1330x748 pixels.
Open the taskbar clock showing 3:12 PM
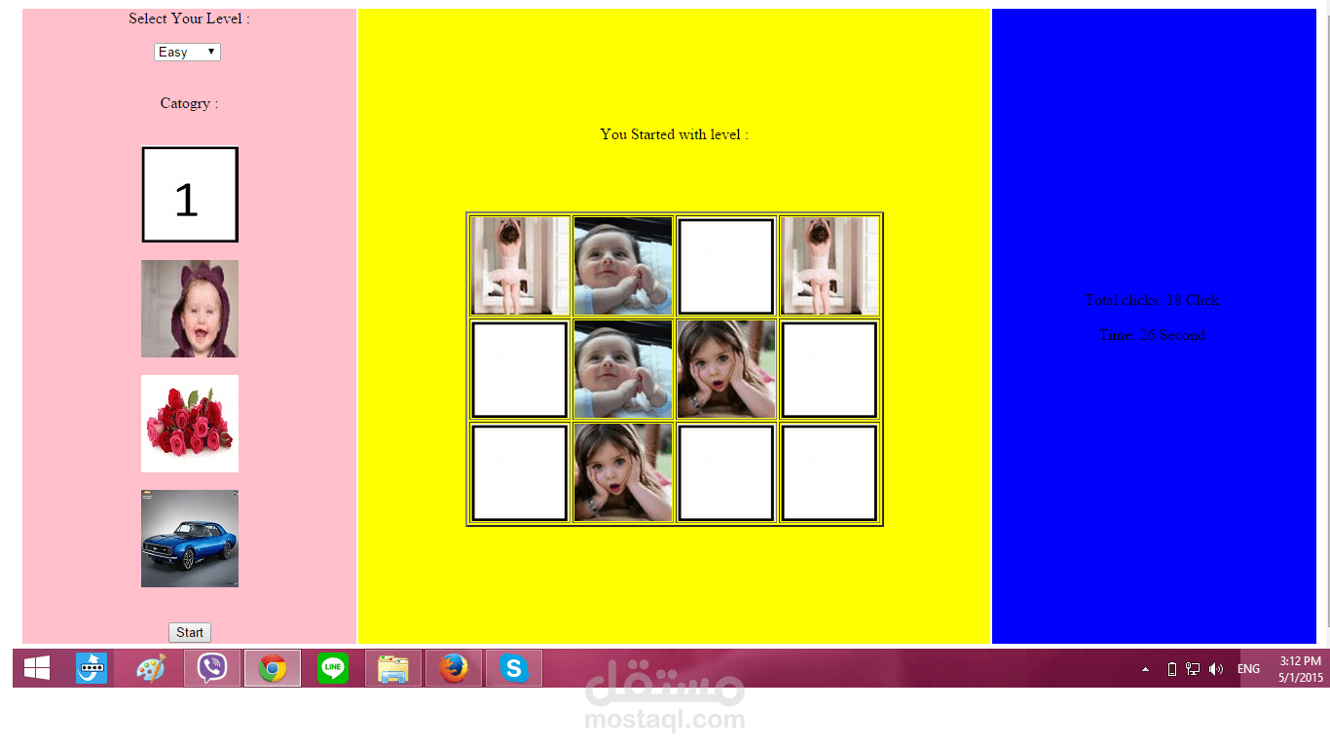[x=1300, y=668]
